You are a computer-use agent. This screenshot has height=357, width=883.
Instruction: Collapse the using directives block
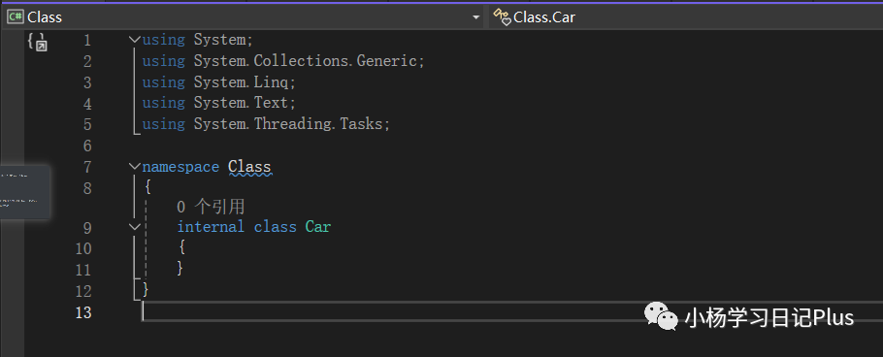[x=135, y=40]
